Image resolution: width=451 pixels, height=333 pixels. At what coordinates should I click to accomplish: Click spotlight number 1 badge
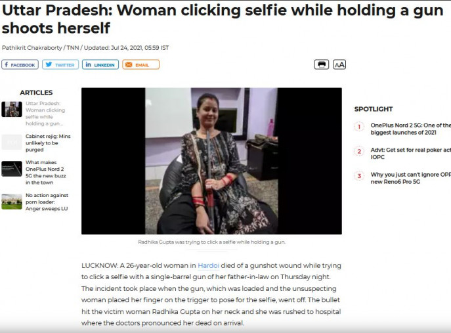click(x=359, y=127)
